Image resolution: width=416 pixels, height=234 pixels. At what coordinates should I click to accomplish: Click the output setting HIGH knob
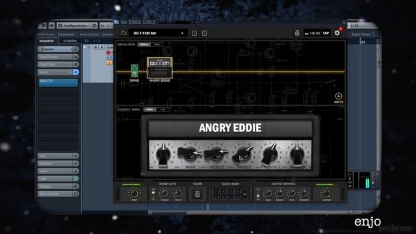(292, 194)
